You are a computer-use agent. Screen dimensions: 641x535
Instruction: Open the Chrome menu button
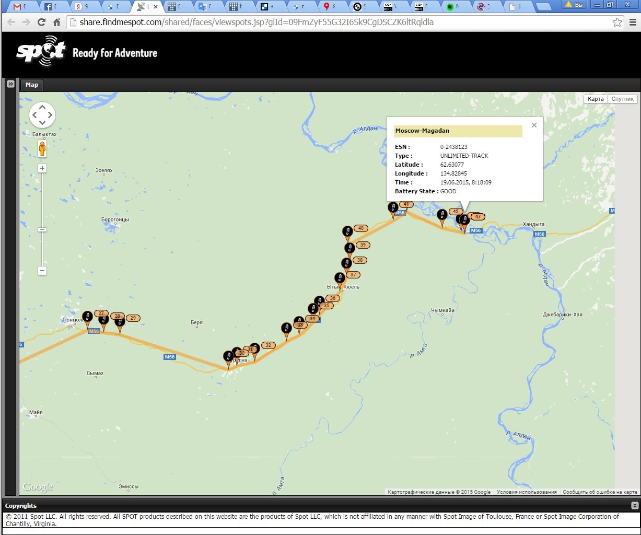tap(633, 22)
